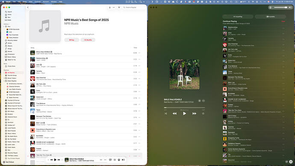Toggle AutoMix in the queue panel
295x166 pixels.
point(270,17)
